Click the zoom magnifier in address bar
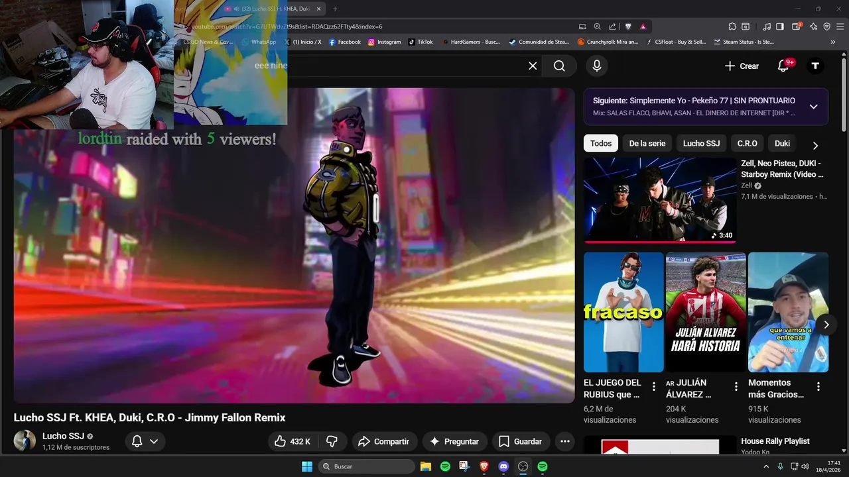The height and width of the screenshot is (477, 849). click(x=597, y=26)
